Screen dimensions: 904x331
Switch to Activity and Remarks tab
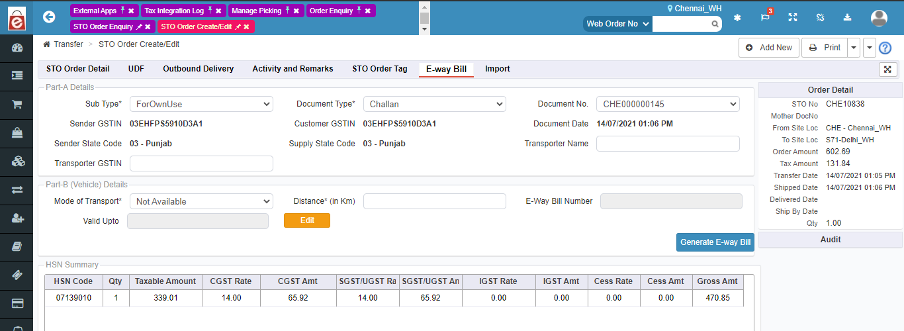293,69
